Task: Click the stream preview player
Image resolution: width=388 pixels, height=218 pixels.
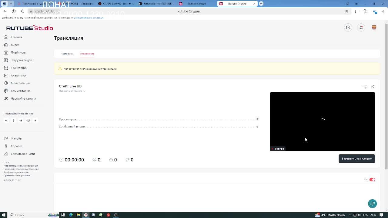Action: (x=323, y=121)
